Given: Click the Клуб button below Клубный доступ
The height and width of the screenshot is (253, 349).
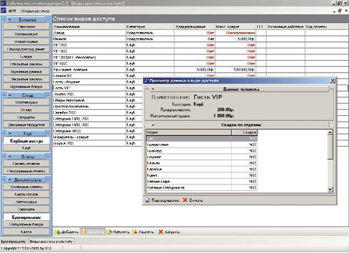Looking at the screenshot, I should click(x=26, y=148).
